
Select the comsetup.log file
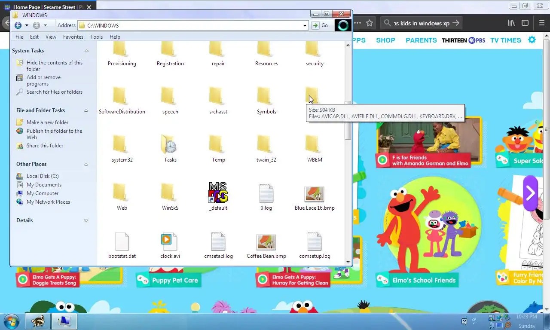coord(315,246)
